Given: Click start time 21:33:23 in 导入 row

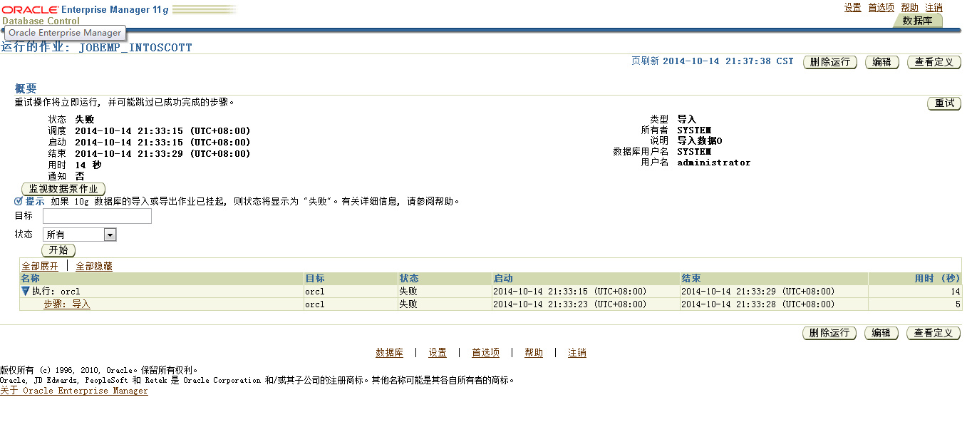Looking at the screenshot, I should pyautogui.click(x=569, y=304).
